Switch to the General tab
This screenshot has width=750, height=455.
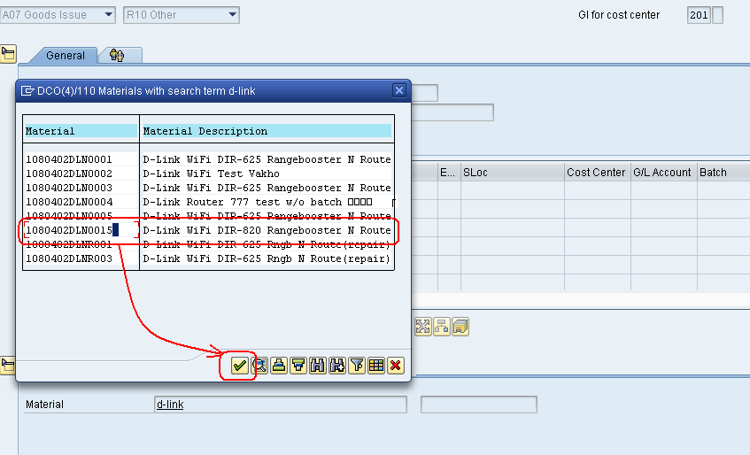click(x=66, y=56)
